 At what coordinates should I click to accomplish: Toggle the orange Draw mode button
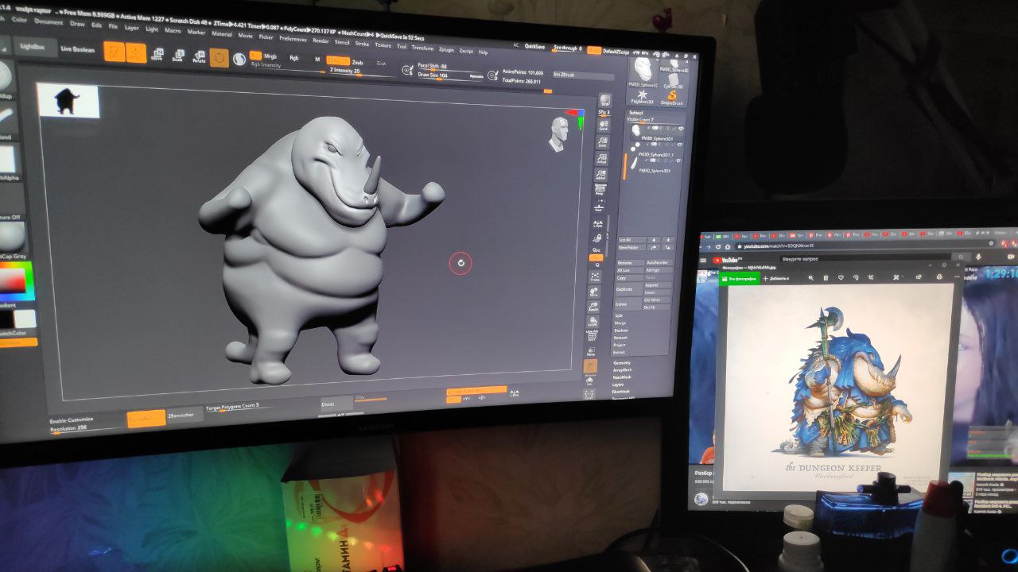point(136,53)
